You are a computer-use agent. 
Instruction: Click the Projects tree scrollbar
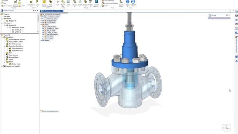tap(38, 19)
